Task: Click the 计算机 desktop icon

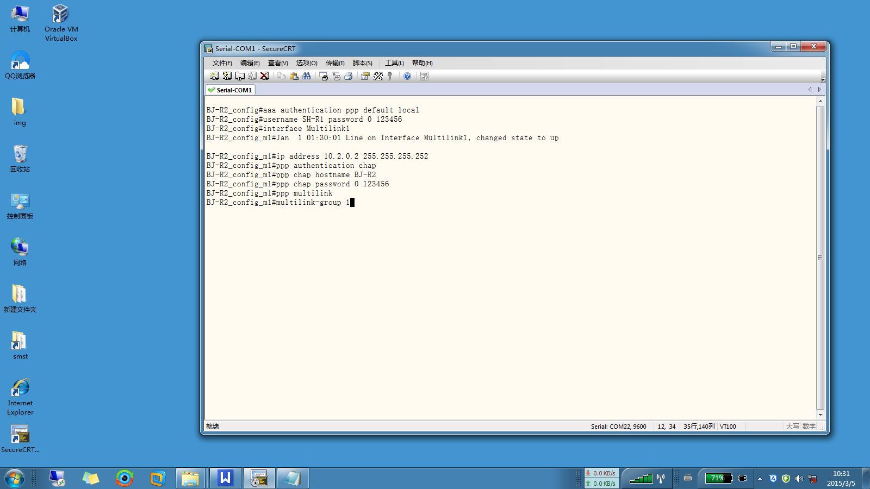Action: pos(20,19)
